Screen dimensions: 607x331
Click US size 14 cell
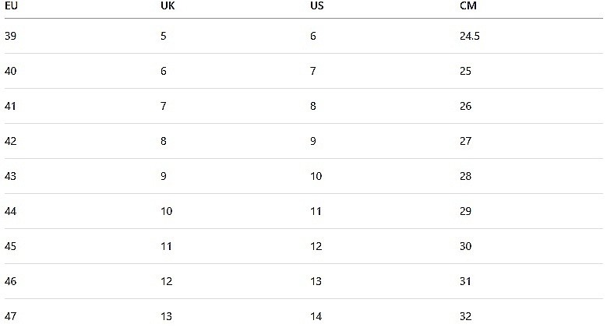coord(316,316)
